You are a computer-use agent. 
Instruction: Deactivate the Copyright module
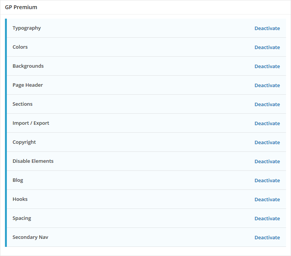[267, 143]
